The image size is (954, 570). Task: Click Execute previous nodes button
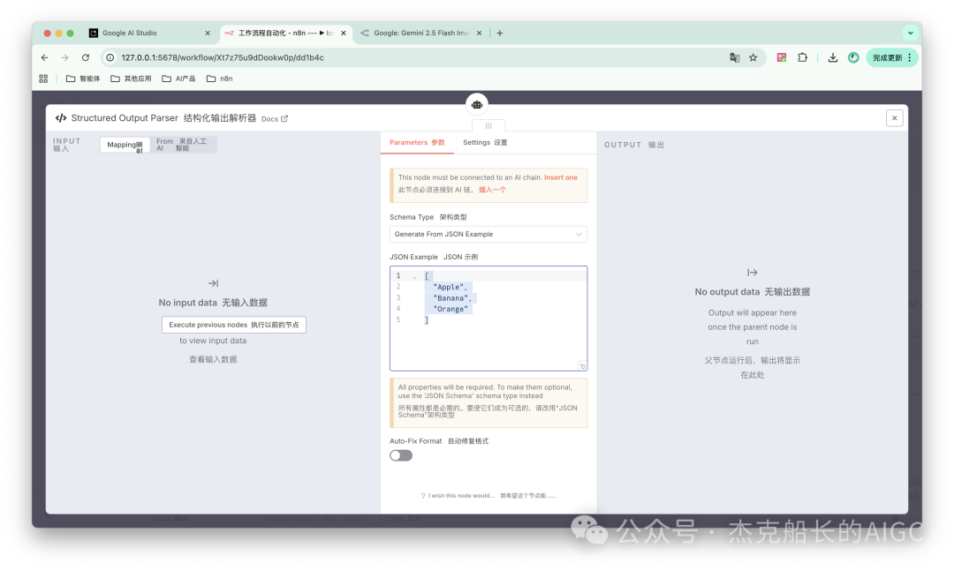tap(233, 325)
